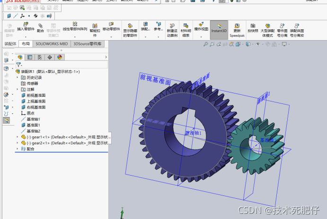Screen dimensions: 327x219
Task: Select 上视基准面 top plane in tree
Action: [x=34, y=101]
